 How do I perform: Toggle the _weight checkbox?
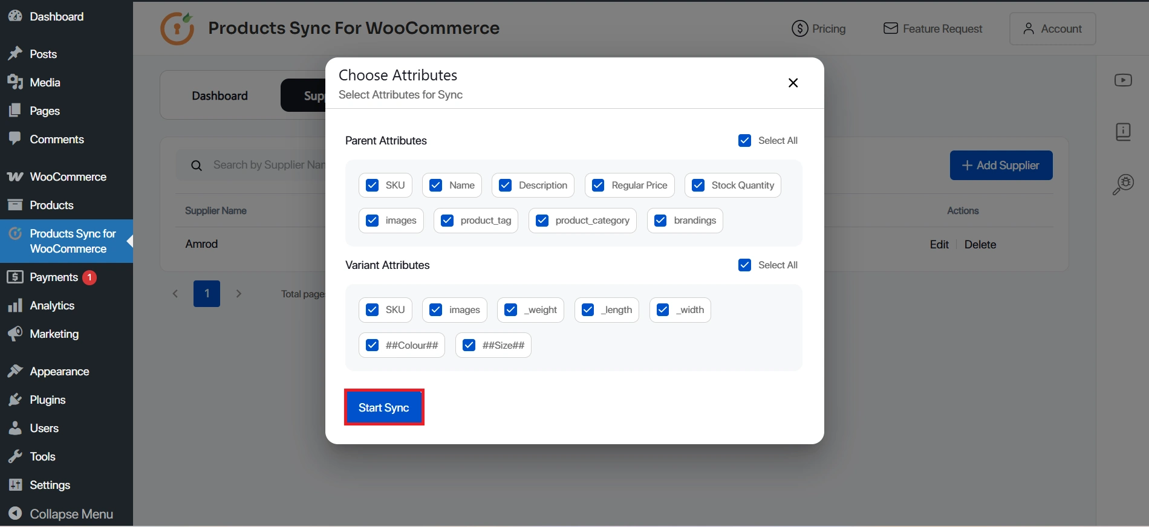point(510,309)
